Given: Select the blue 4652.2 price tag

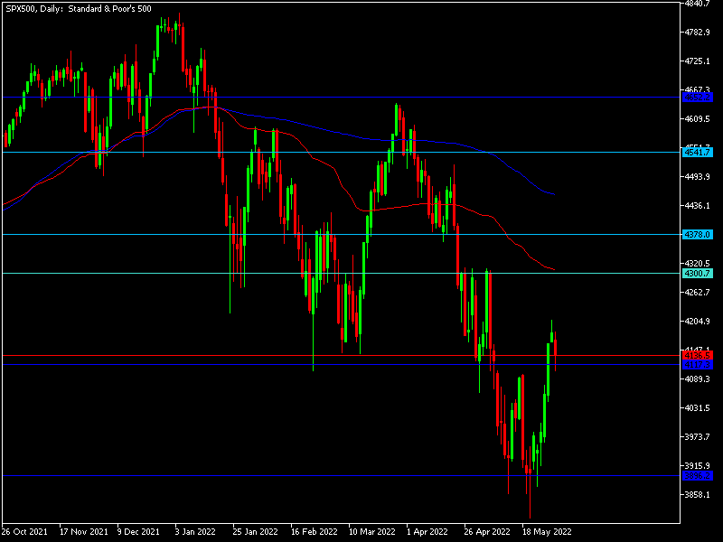Looking at the screenshot, I should click(x=697, y=98).
